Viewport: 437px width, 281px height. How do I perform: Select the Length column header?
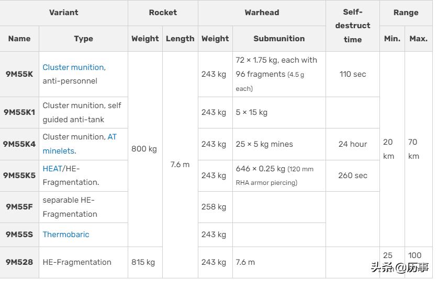180,39
